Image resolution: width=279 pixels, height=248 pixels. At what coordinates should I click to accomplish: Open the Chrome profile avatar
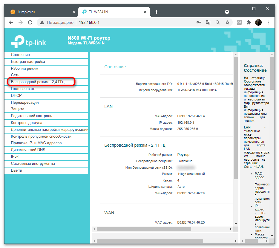[x=258, y=22]
